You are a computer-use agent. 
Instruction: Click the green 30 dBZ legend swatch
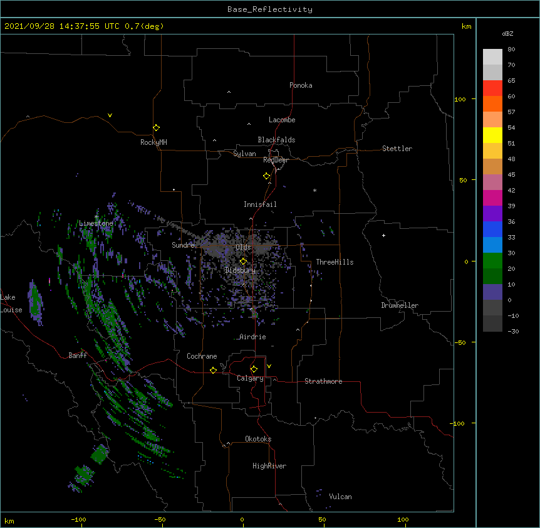(x=492, y=261)
